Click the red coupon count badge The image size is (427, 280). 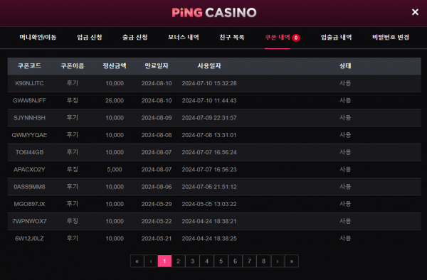pos(296,38)
